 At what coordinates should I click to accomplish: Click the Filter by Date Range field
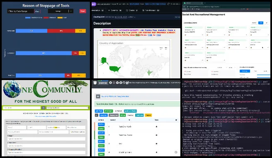(x=20, y=11)
